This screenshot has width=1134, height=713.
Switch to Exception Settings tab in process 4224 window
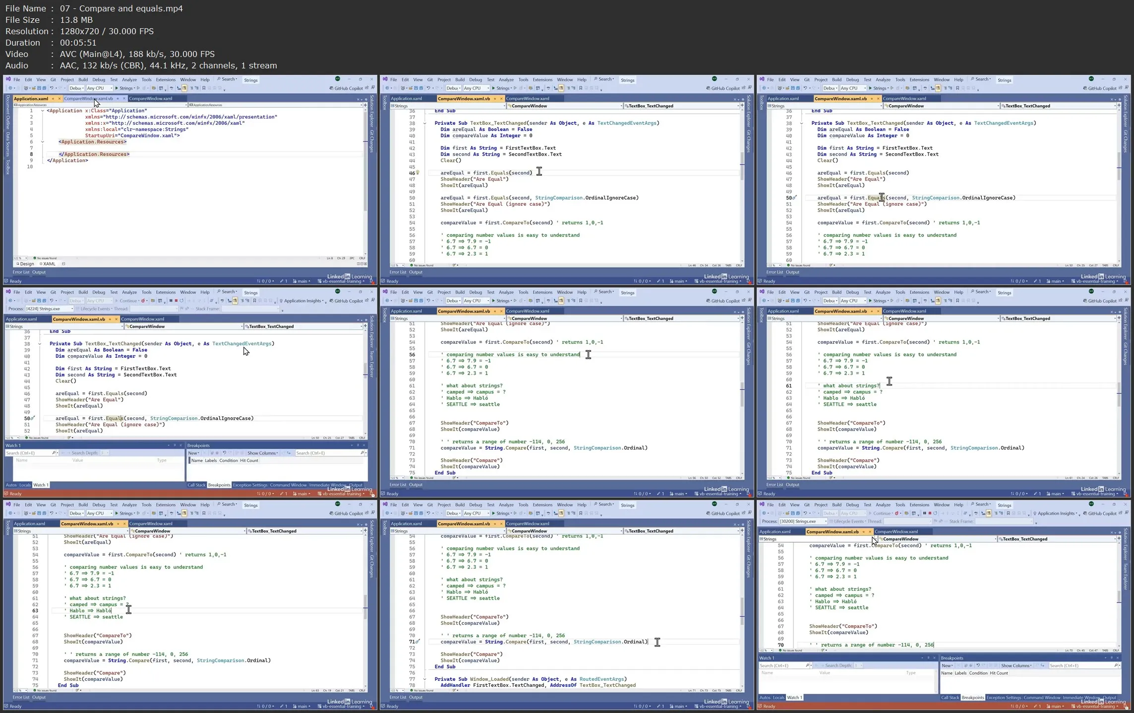[250, 485]
